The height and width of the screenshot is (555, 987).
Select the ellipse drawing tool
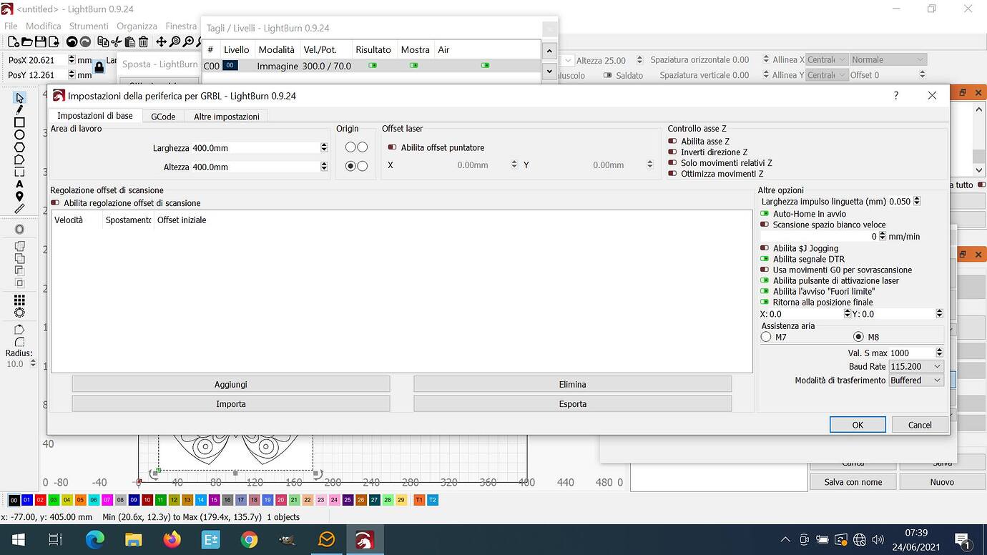19,134
